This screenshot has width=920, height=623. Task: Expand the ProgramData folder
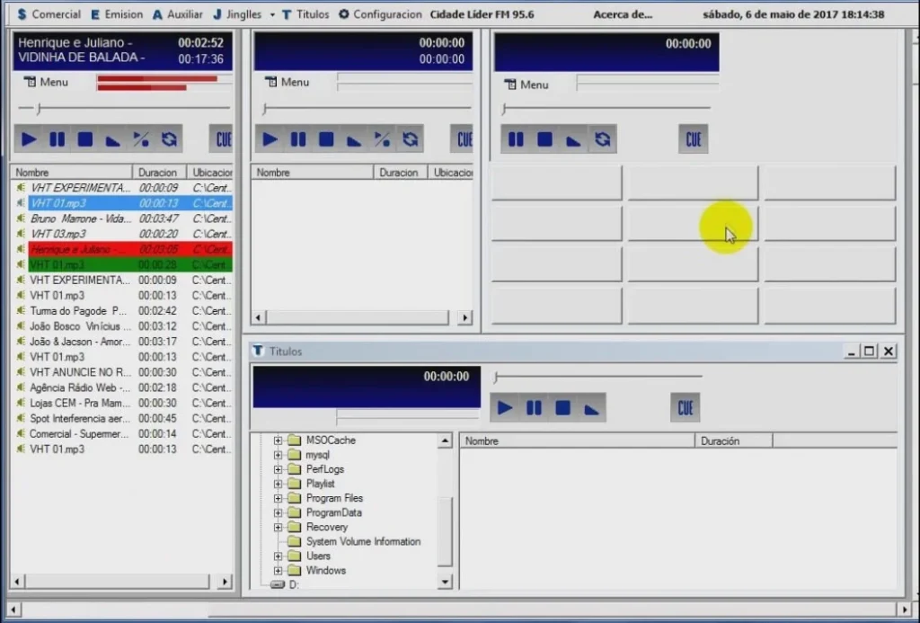279,512
